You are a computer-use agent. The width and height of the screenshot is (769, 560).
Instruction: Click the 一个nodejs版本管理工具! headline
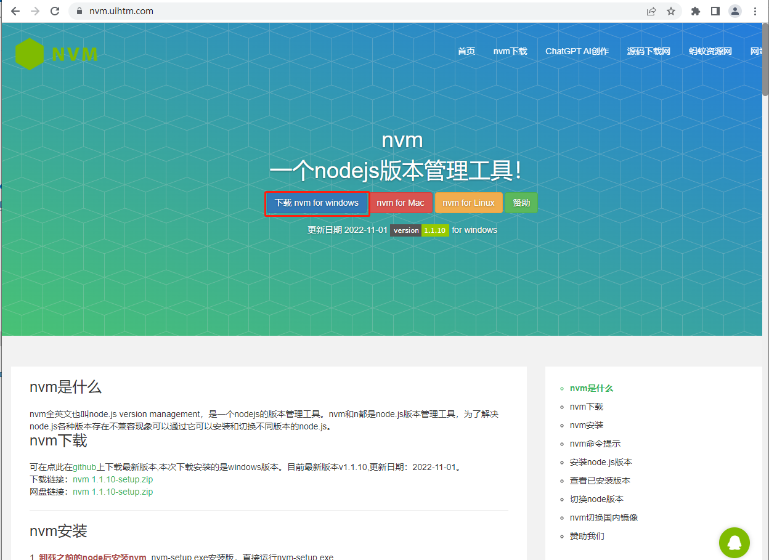pos(396,171)
